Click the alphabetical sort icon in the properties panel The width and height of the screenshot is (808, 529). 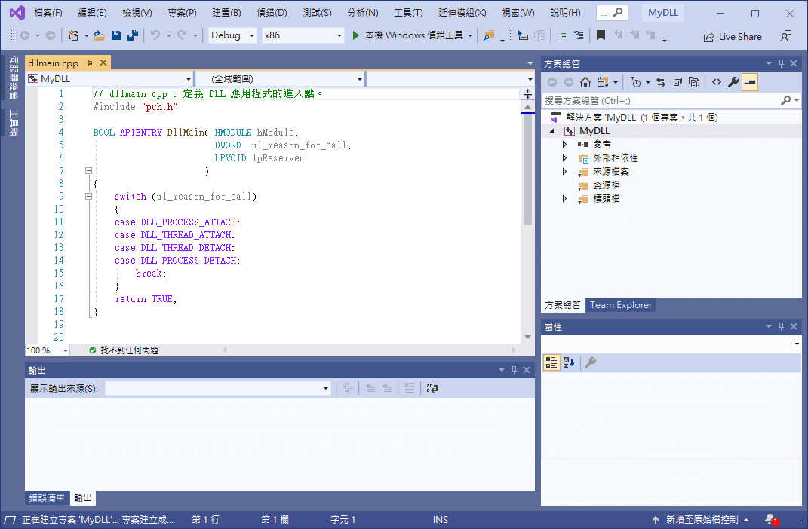tap(569, 362)
